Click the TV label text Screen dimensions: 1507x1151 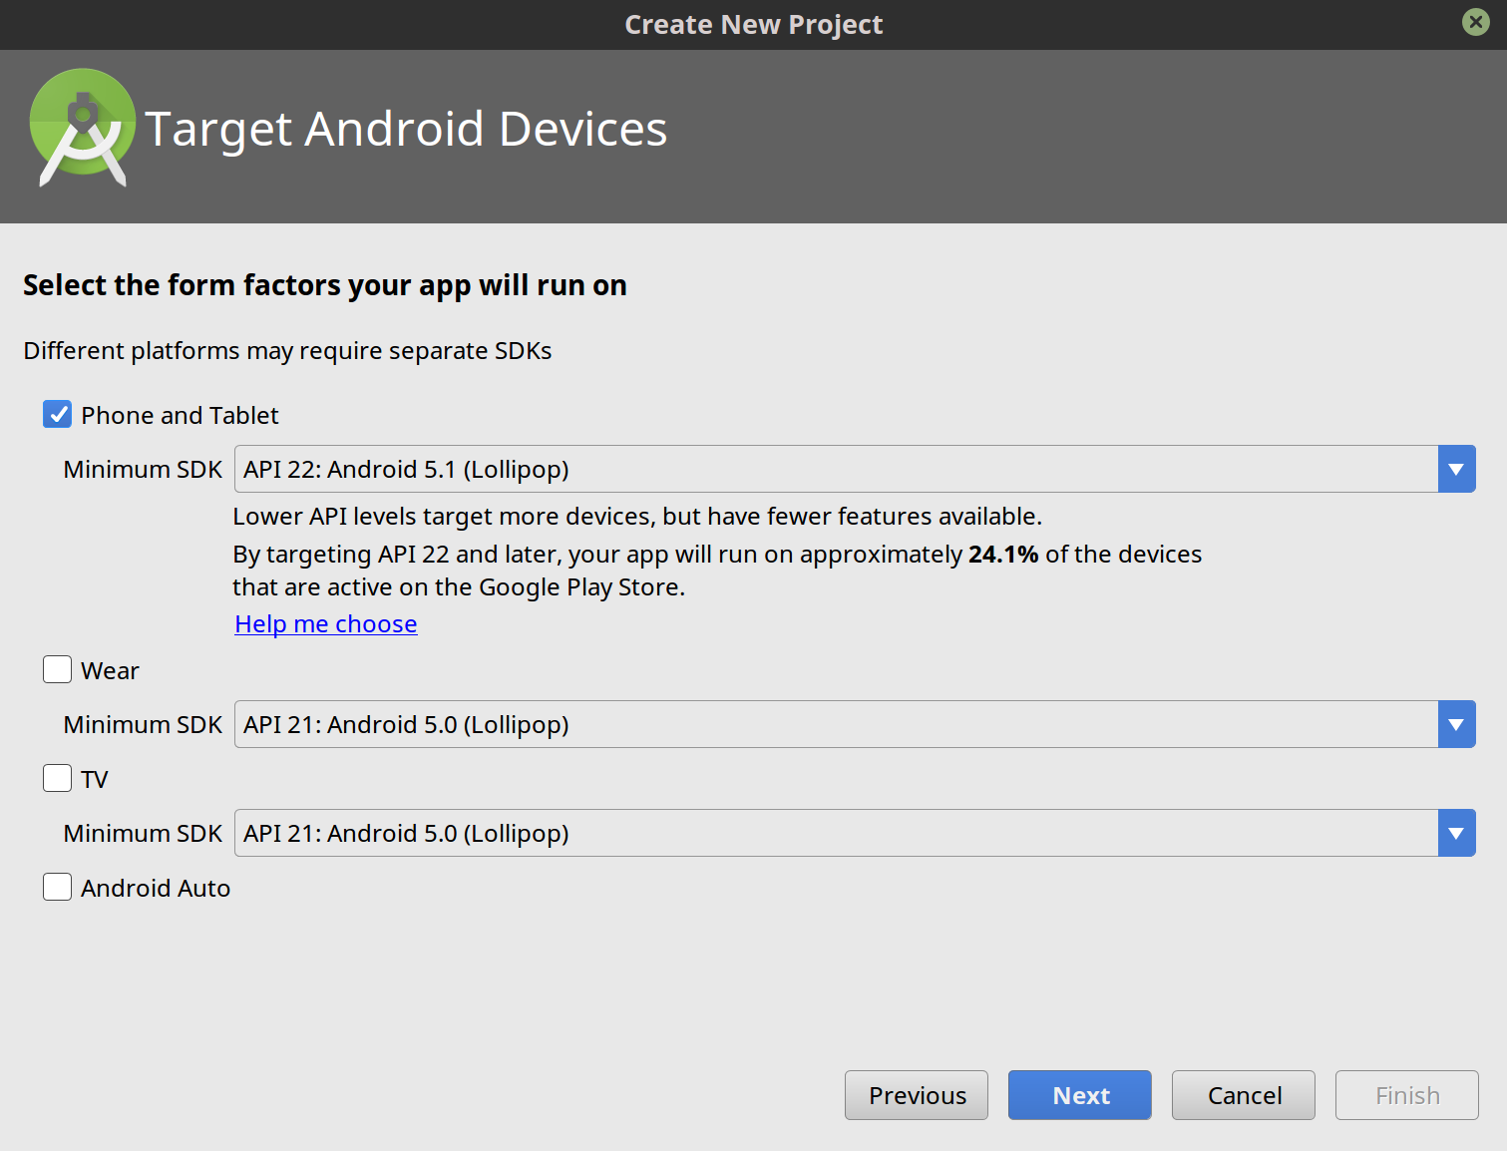pyautogui.click(x=95, y=779)
